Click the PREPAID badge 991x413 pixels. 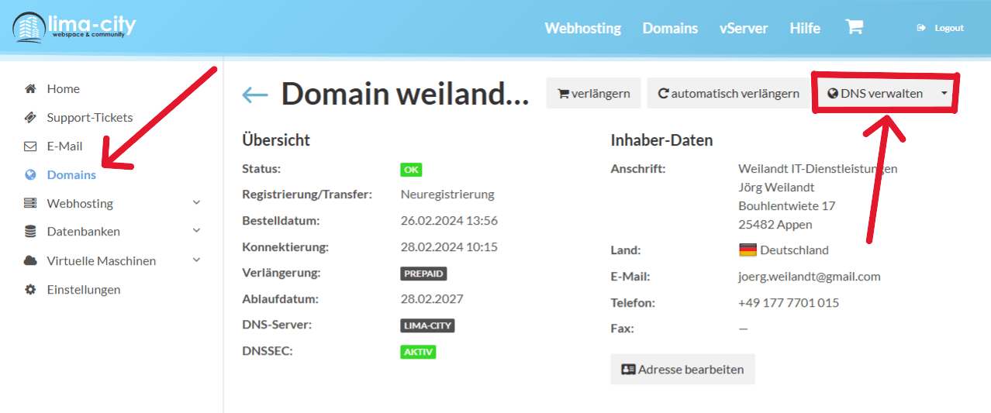point(423,274)
